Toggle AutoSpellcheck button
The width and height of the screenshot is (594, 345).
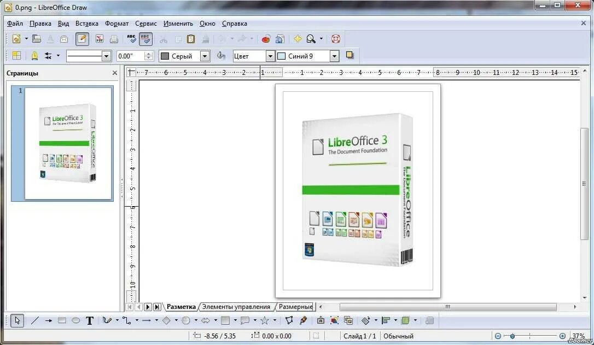coord(145,39)
